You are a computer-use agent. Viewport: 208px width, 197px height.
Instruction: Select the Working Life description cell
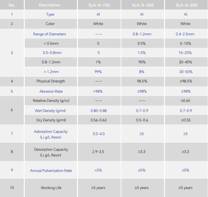51,188
